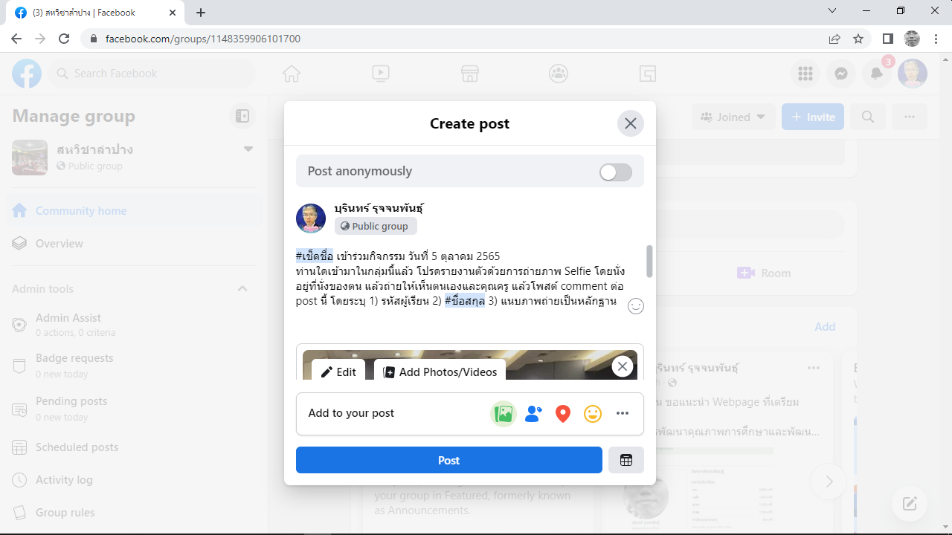
Task: Click the Tag people icon
Action: tap(533, 414)
